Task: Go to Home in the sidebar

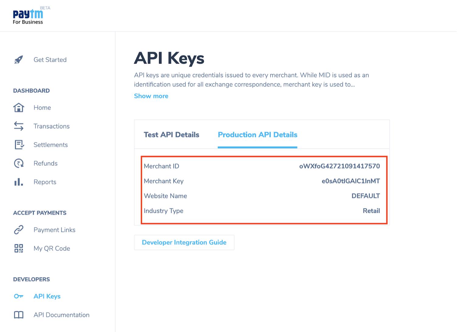Action: (42, 108)
